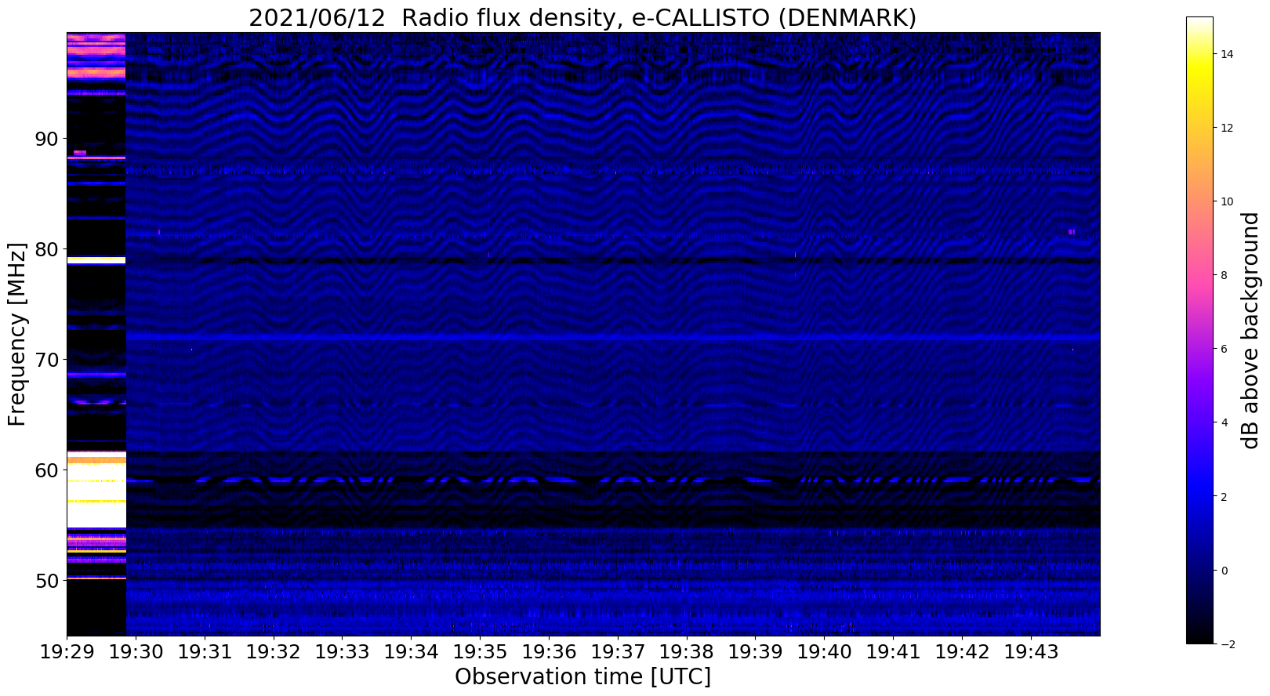Screen dimensions: 1270x696
Task: Click the plot title mentioning e-CALLISTO (DENMARK)
Action: 582,17
